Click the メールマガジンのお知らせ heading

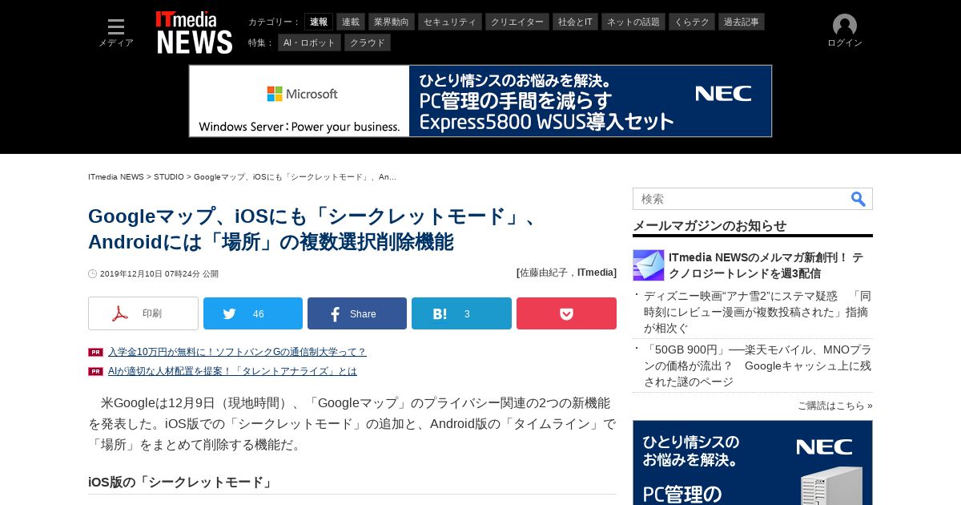click(x=710, y=225)
